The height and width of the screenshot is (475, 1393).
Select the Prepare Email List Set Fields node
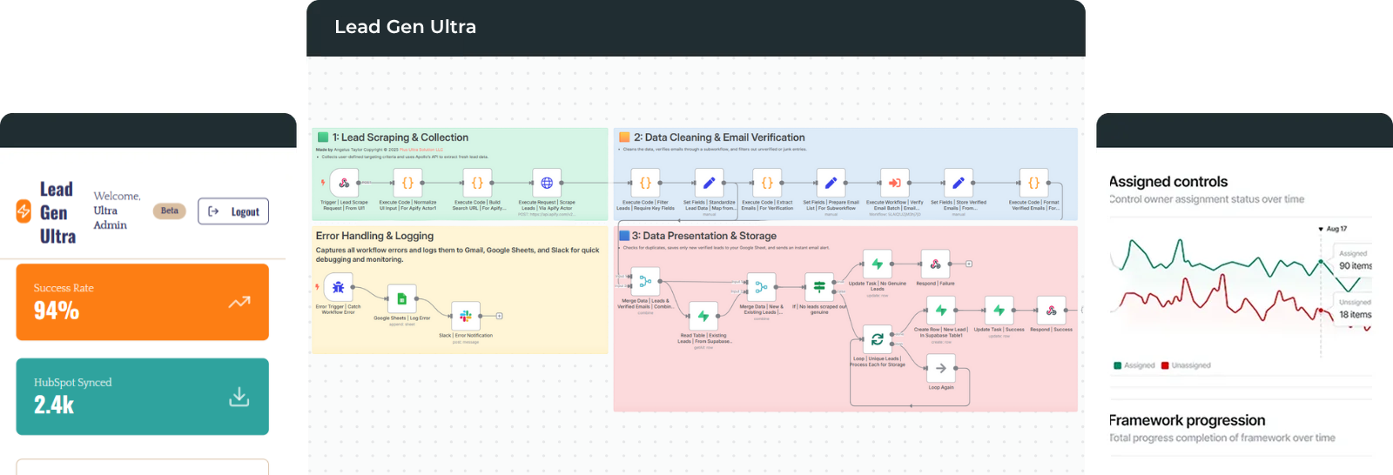click(831, 183)
